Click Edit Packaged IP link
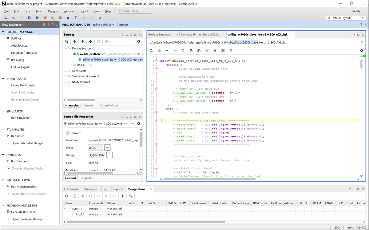The height and width of the screenshot is (230, 369). [22, 67]
